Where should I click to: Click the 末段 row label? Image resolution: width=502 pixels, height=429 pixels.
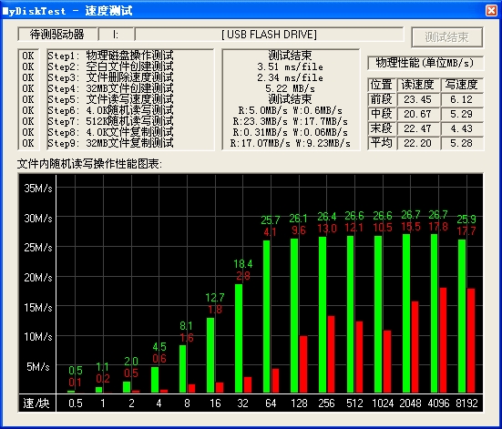[382, 128]
